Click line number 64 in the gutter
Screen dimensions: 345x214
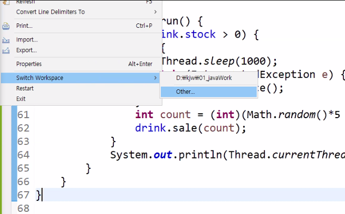pyautogui.click(x=23, y=155)
